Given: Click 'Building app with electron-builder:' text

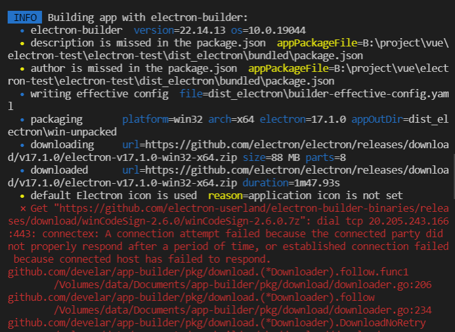Looking at the screenshot, I should coord(148,17).
